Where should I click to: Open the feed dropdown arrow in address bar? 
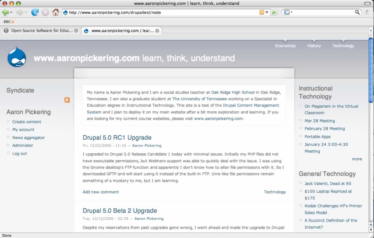267,12
